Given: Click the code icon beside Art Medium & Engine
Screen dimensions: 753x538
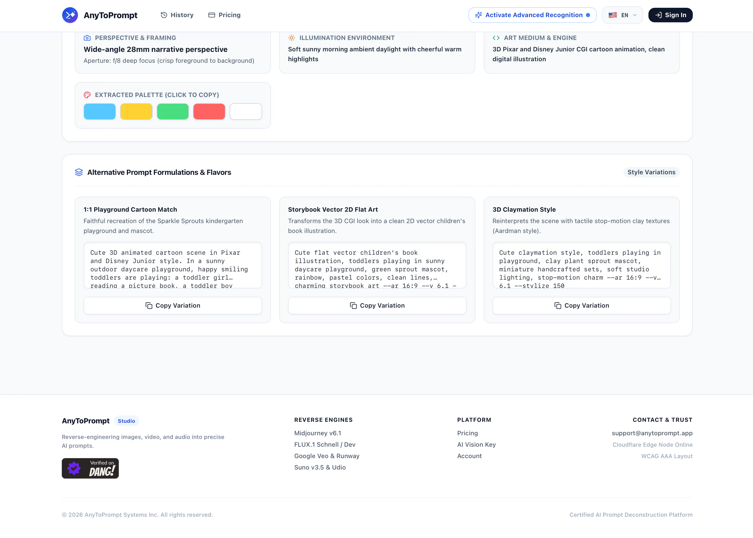Looking at the screenshot, I should click(496, 38).
